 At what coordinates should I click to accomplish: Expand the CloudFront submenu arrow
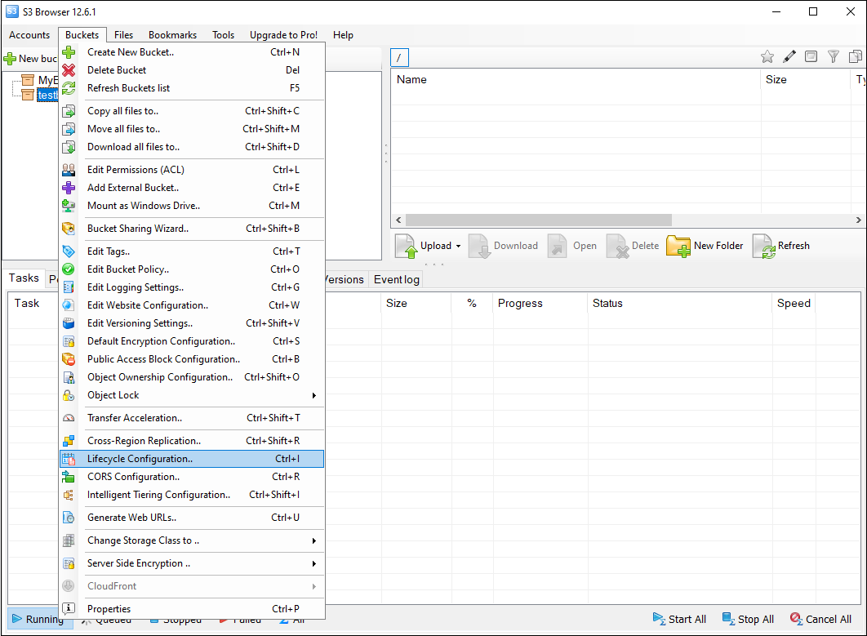coord(314,586)
